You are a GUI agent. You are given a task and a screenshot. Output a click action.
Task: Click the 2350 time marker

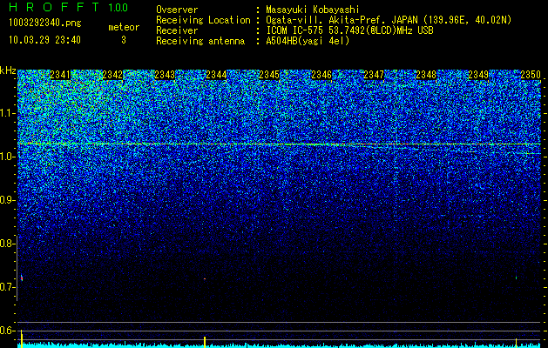pyautogui.click(x=531, y=75)
